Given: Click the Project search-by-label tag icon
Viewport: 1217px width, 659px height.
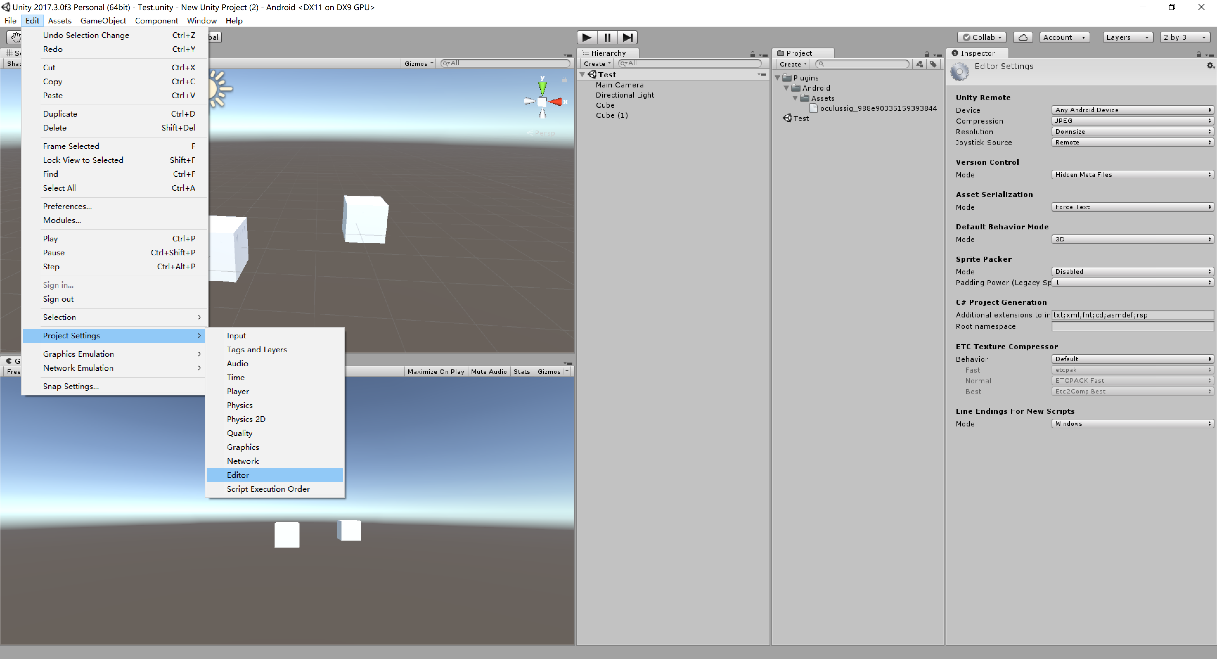Looking at the screenshot, I should click(x=933, y=64).
